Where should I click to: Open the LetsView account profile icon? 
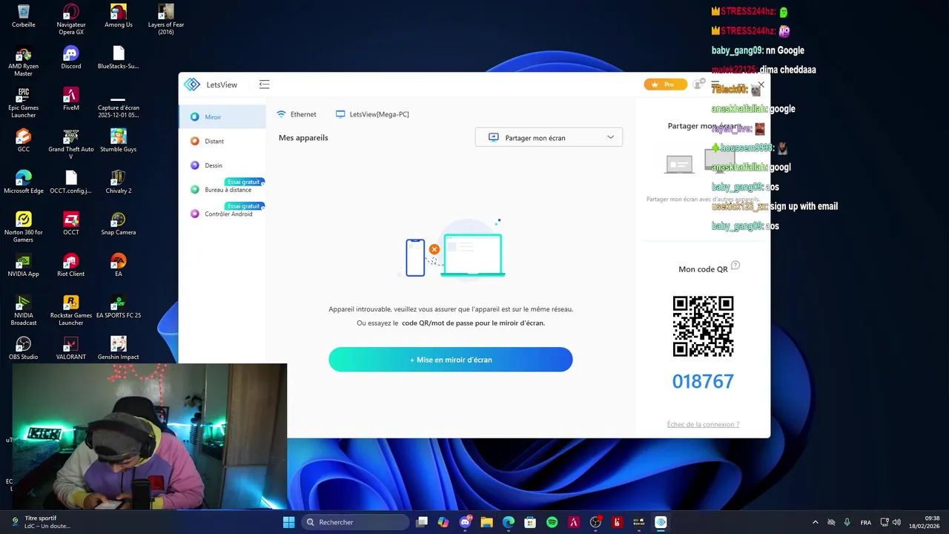pyautogui.click(x=698, y=85)
